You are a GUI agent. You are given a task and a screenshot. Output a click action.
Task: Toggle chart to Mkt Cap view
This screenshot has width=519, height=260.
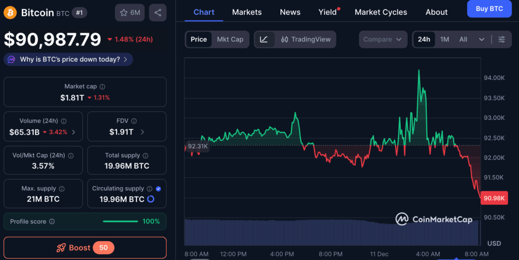click(230, 39)
